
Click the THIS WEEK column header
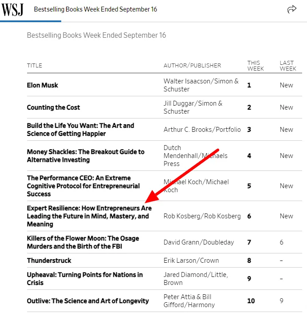[x=256, y=66]
